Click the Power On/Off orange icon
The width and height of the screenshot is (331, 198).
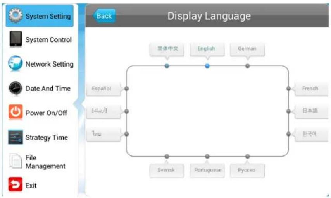[16, 112]
